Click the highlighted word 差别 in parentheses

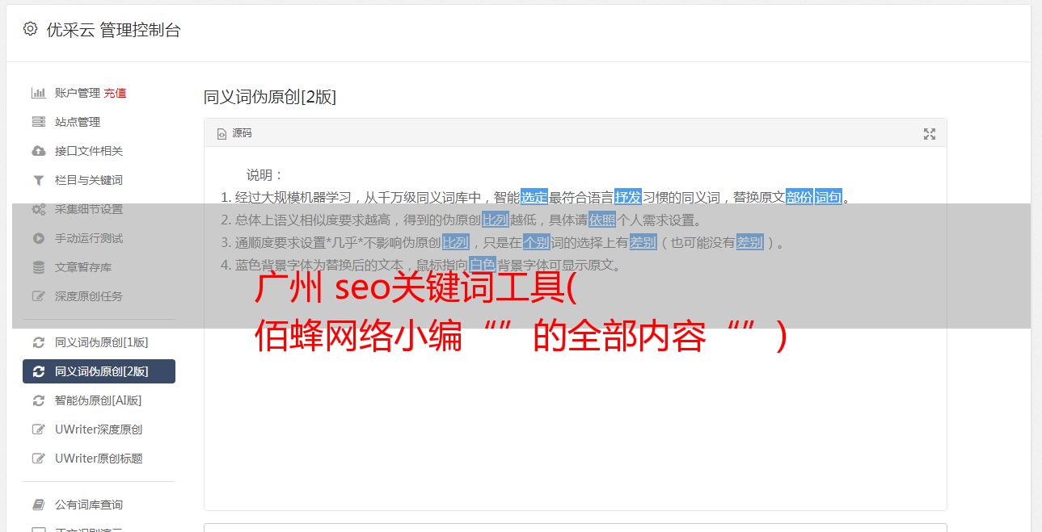(750, 242)
